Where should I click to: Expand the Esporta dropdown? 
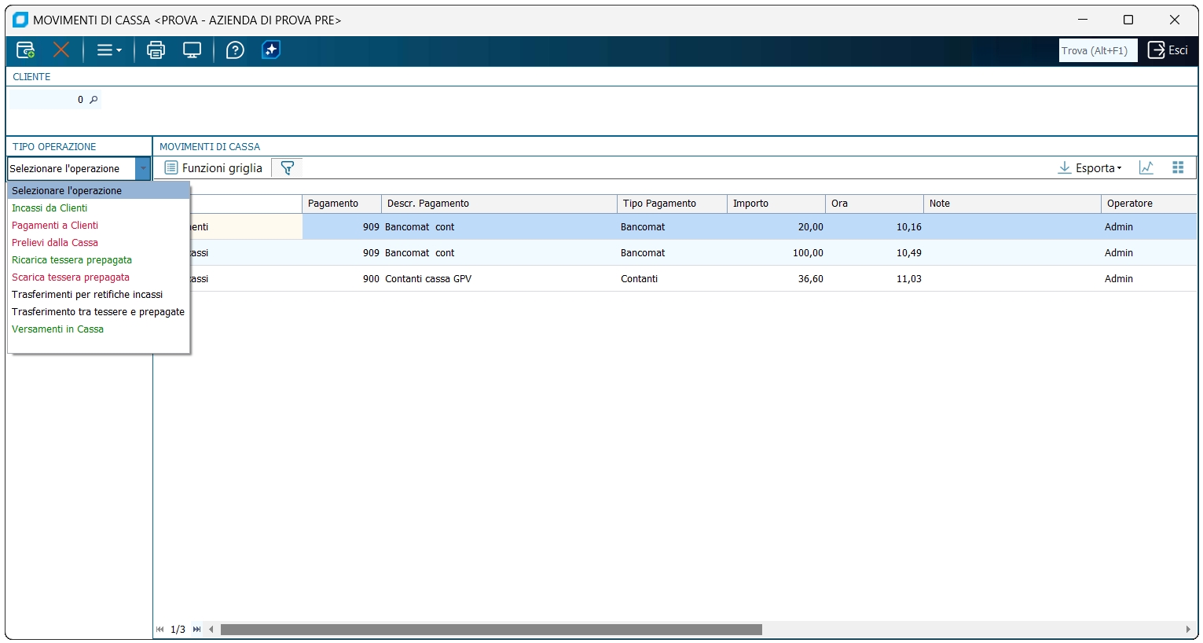(x=1090, y=168)
